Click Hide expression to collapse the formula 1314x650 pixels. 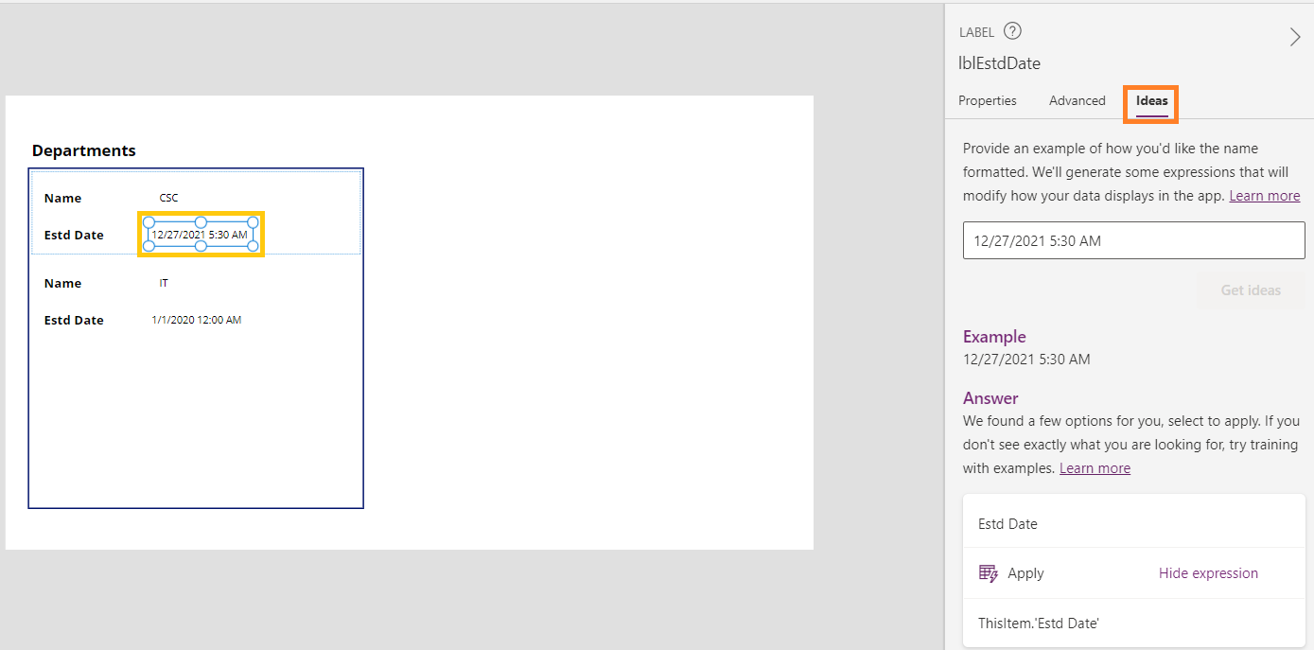click(1208, 573)
